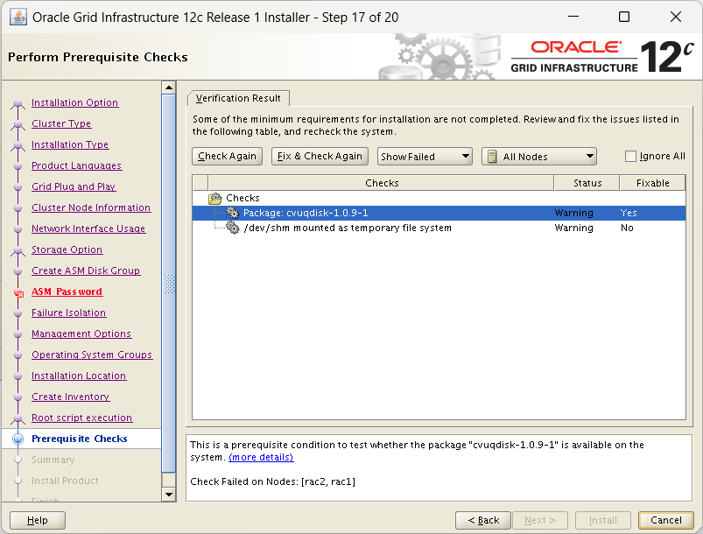Go to Create Inventory step
The image size is (703, 534).
70,397
